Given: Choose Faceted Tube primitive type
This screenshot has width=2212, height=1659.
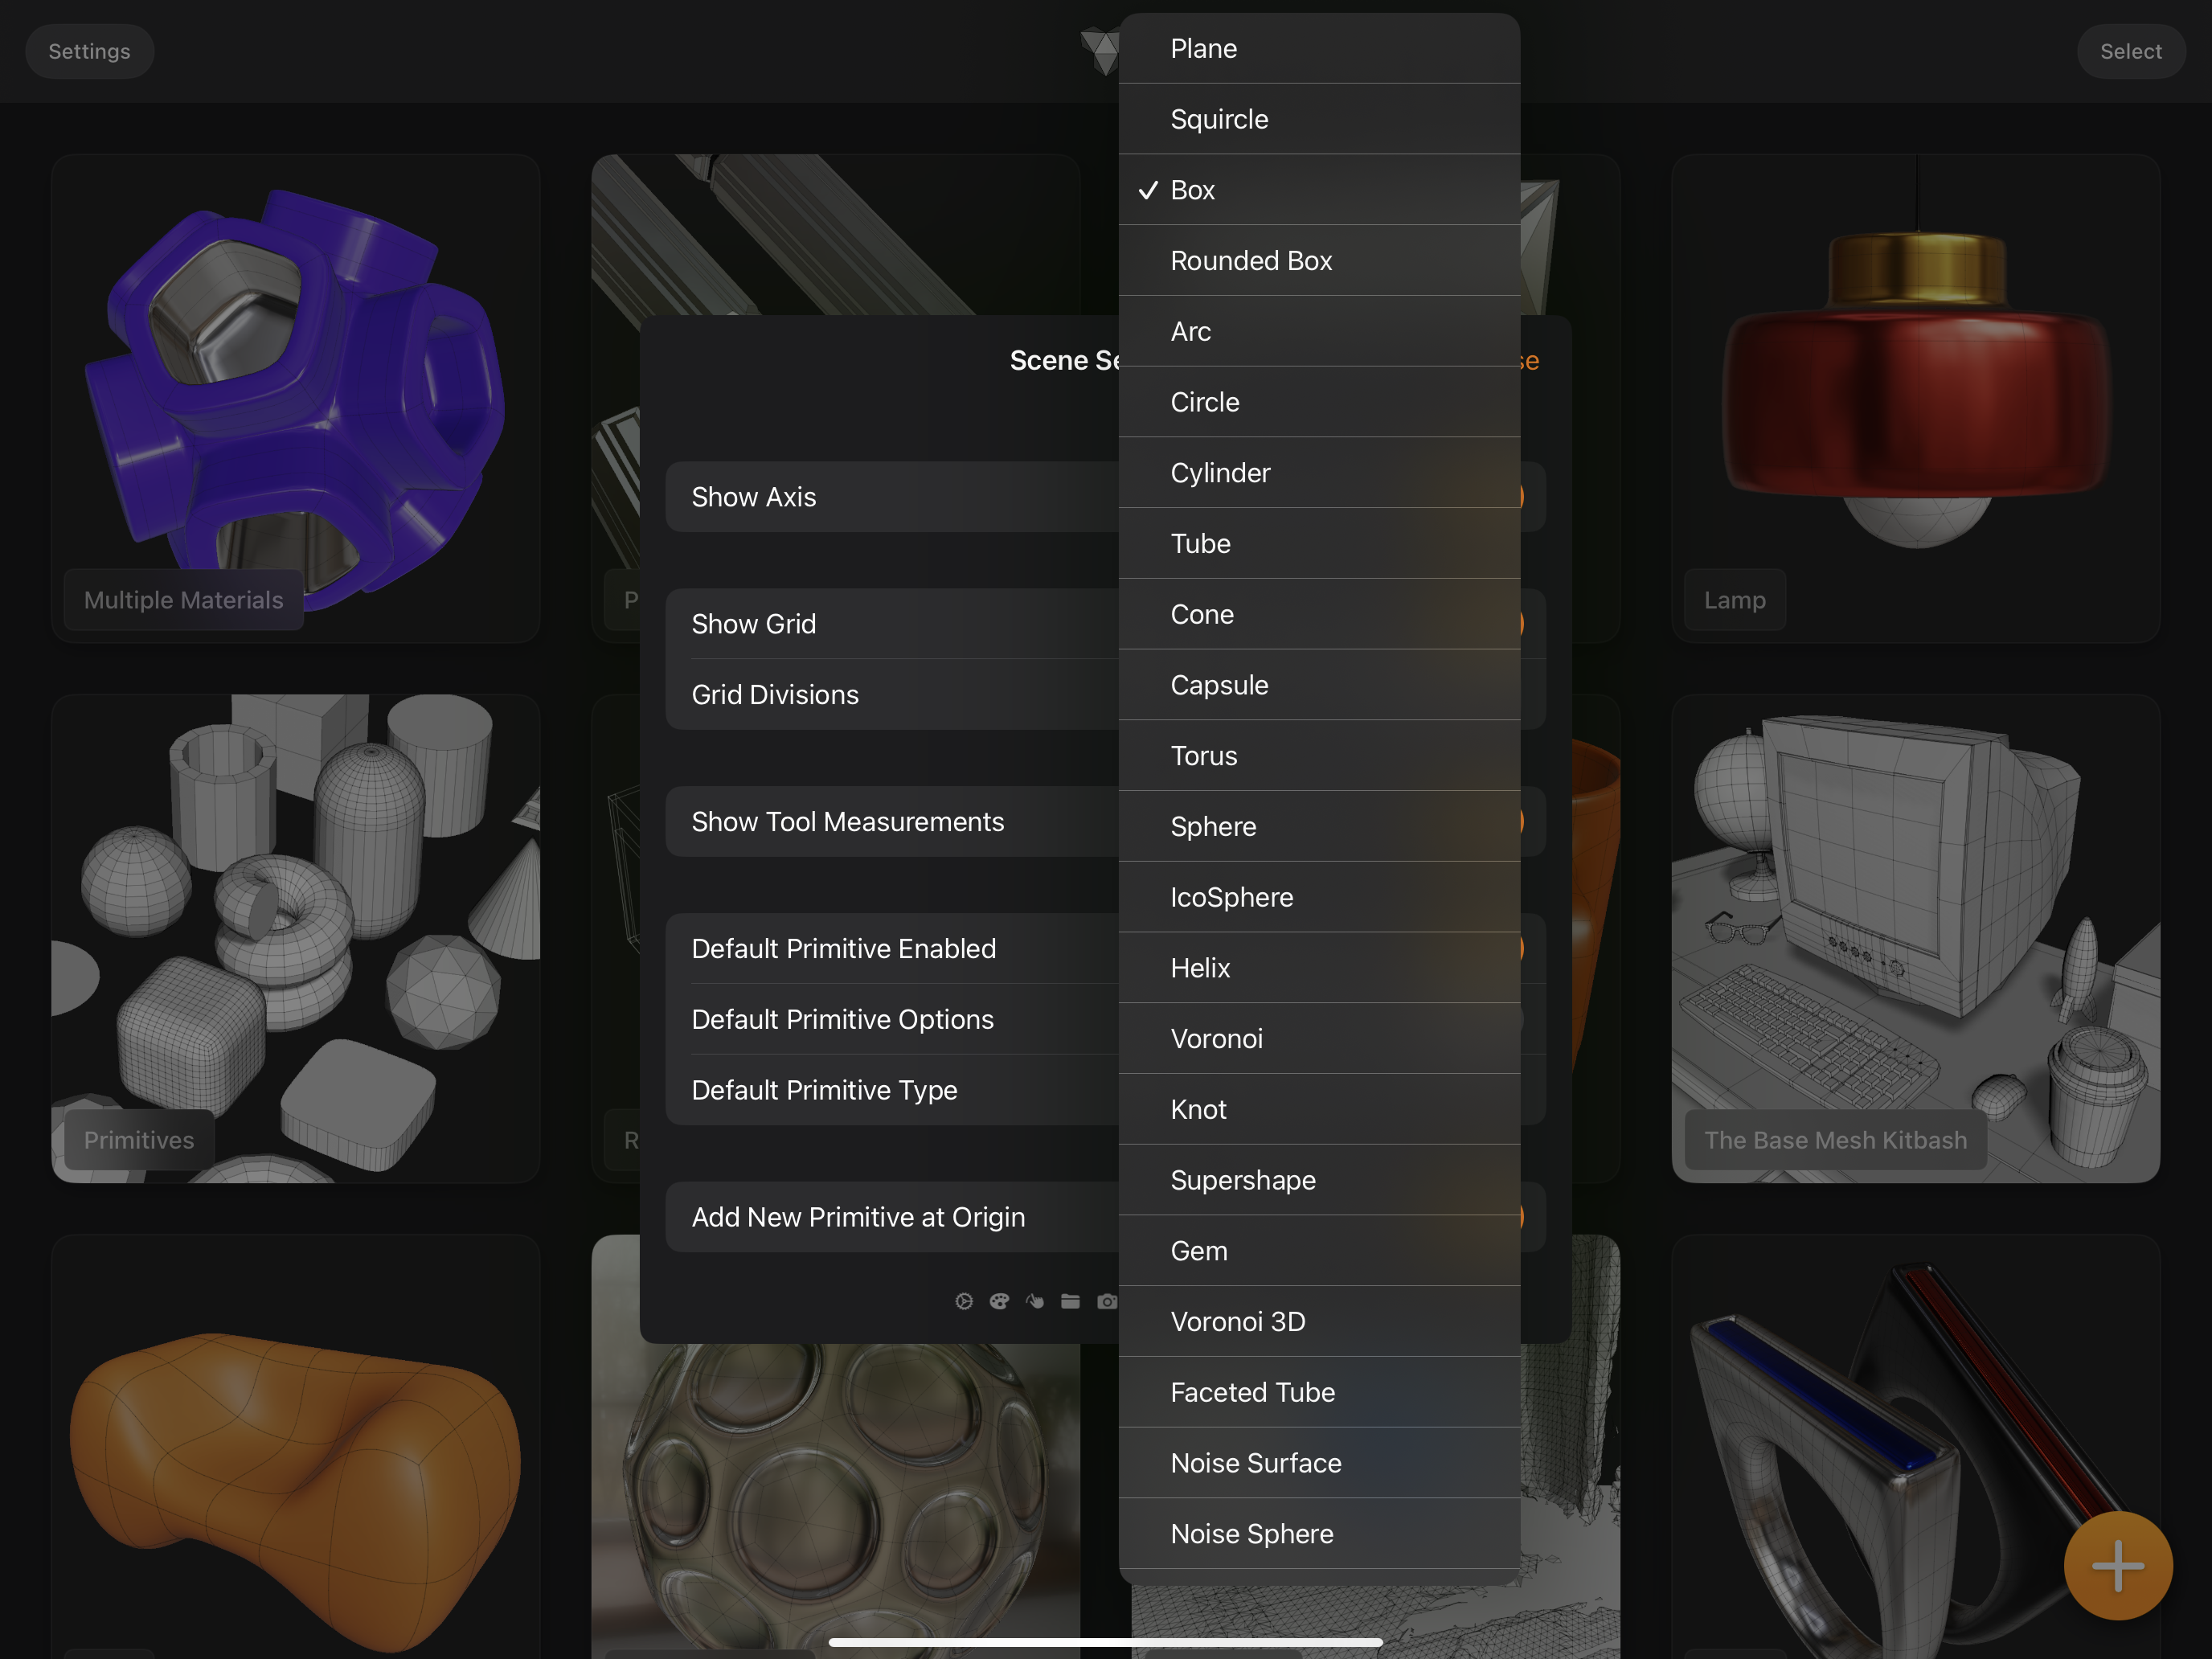Looking at the screenshot, I should point(1320,1392).
